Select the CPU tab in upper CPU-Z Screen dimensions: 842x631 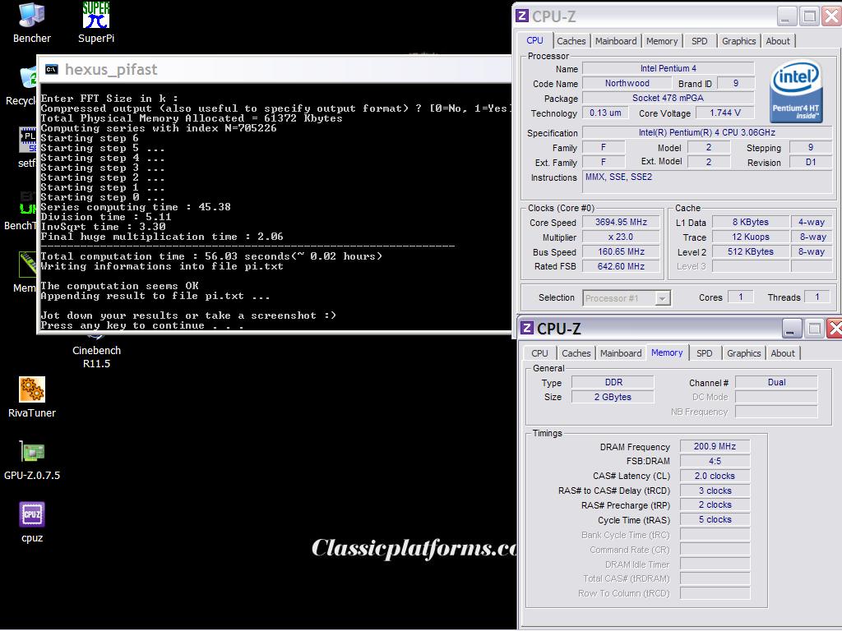coord(534,40)
